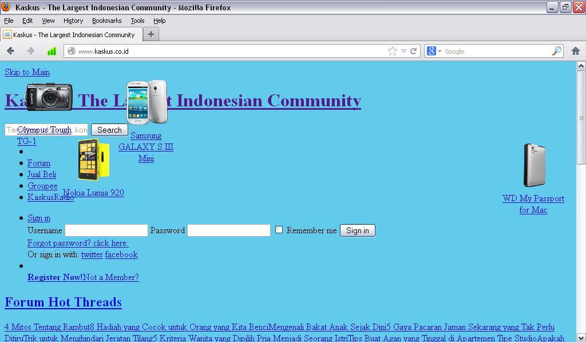This screenshot has width=586, height=343.
Task: Open the Tools menu
Action: 137,21
